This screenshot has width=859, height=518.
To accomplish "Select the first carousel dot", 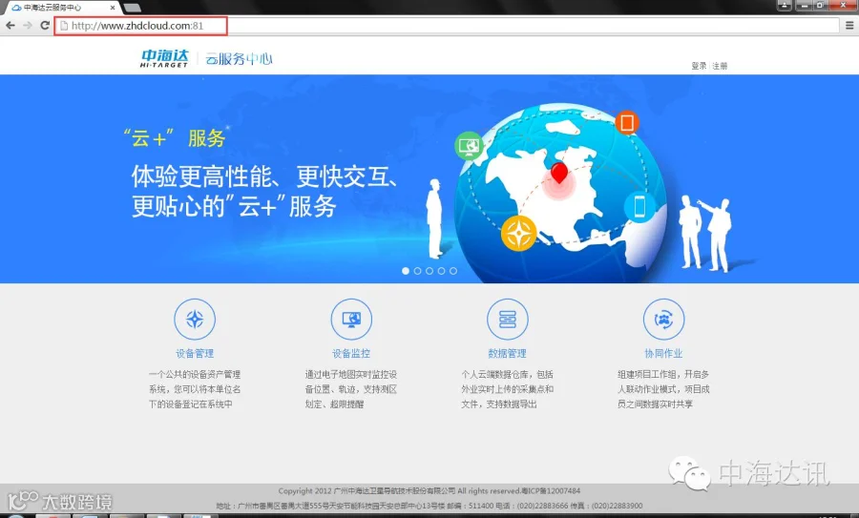I will pyautogui.click(x=406, y=271).
